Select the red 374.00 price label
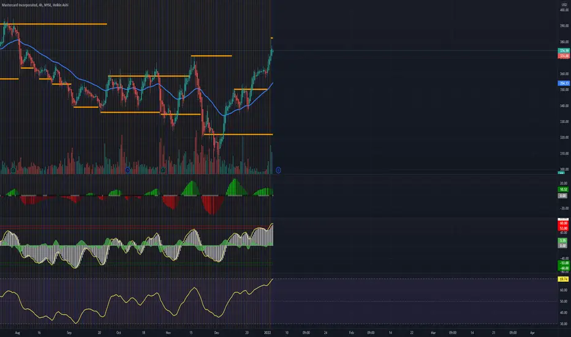This screenshot has height=337, width=571. [x=564, y=56]
